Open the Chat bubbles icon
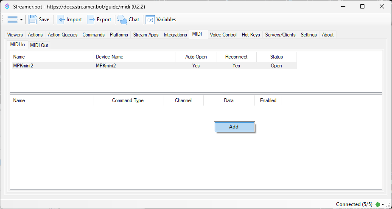 [x=122, y=20]
